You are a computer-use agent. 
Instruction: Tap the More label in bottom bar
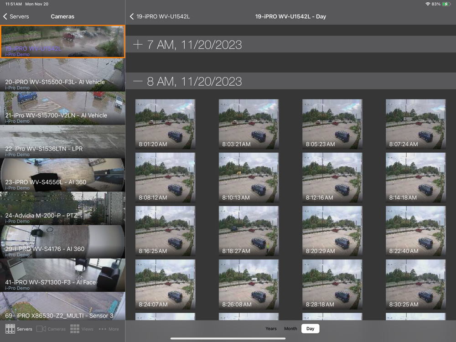pos(114,329)
